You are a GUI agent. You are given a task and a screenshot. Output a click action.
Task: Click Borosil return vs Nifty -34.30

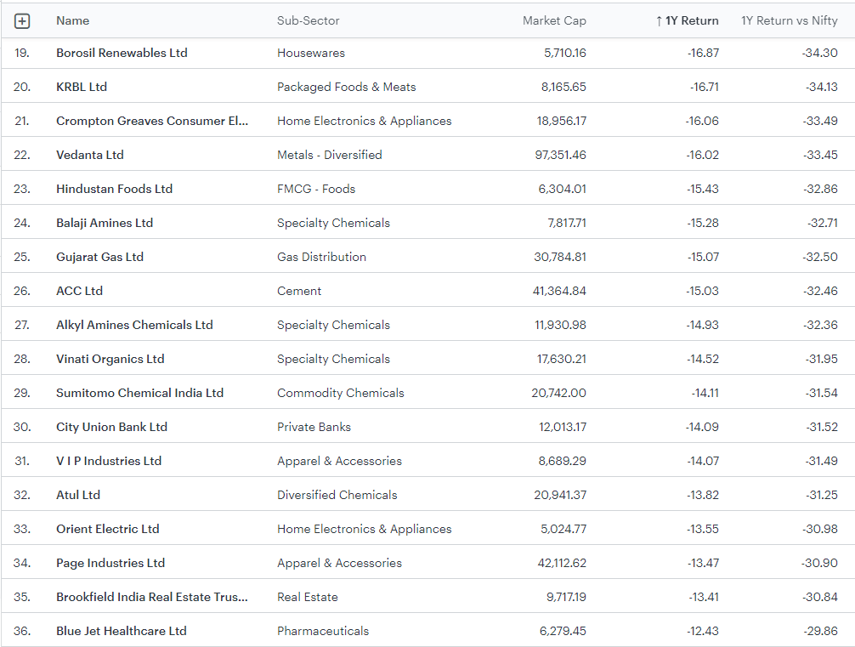pyautogui.click(x=819, y=53)
